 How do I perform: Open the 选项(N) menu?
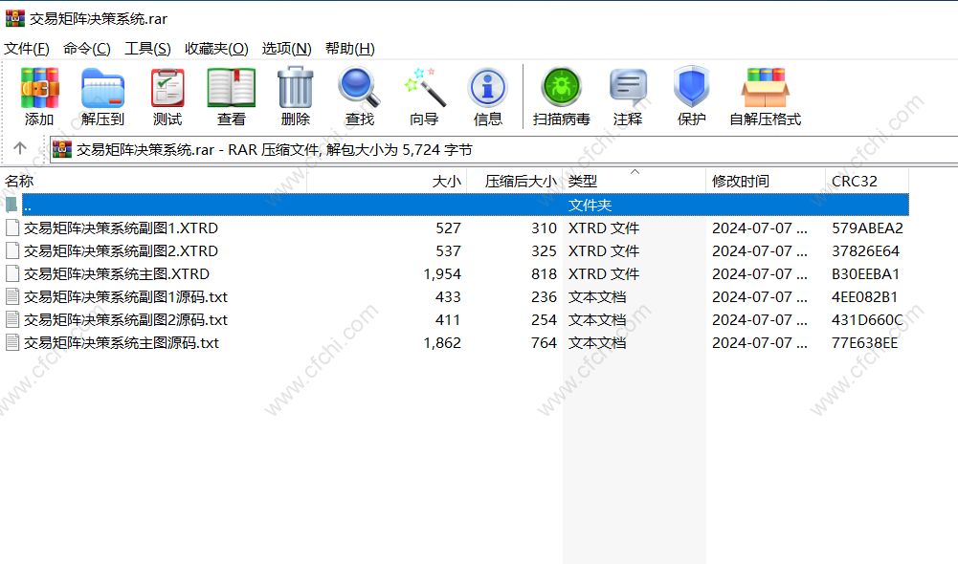click(x=286, y=48)
